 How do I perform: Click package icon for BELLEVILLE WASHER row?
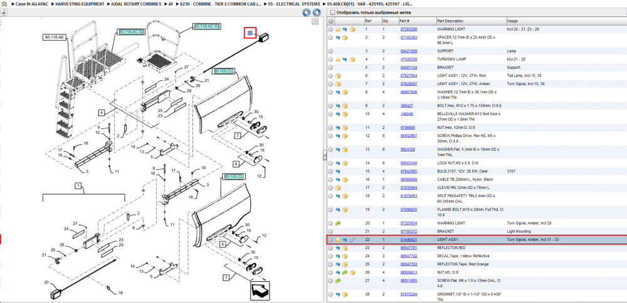point(345,114)
